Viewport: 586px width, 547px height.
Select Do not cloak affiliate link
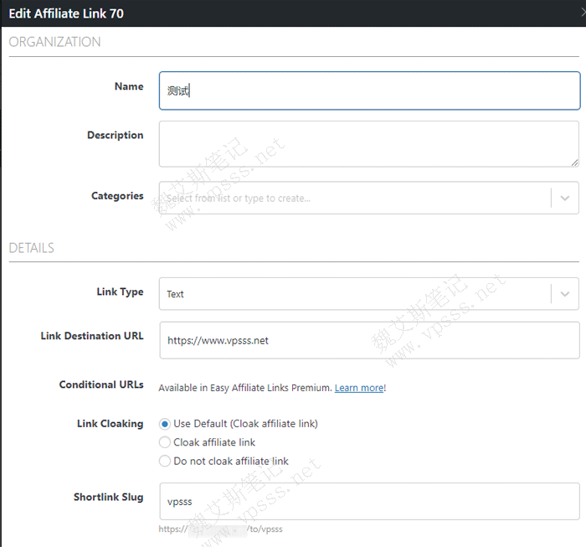tap(165, 461)
